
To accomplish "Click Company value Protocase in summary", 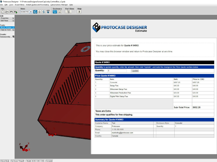I will click(x=116, y=126).
